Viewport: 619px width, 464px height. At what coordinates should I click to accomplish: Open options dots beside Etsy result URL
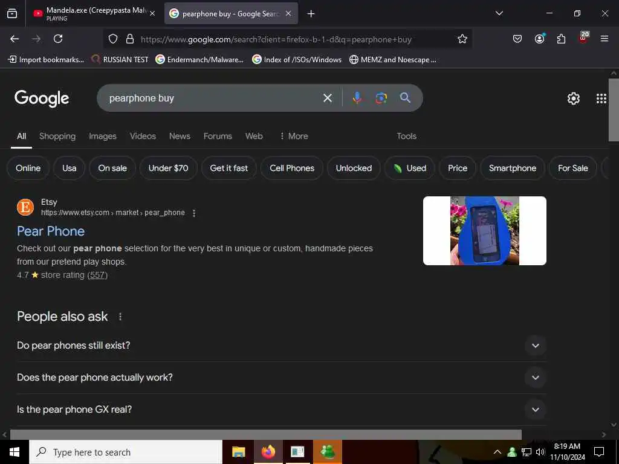point(194,213)
